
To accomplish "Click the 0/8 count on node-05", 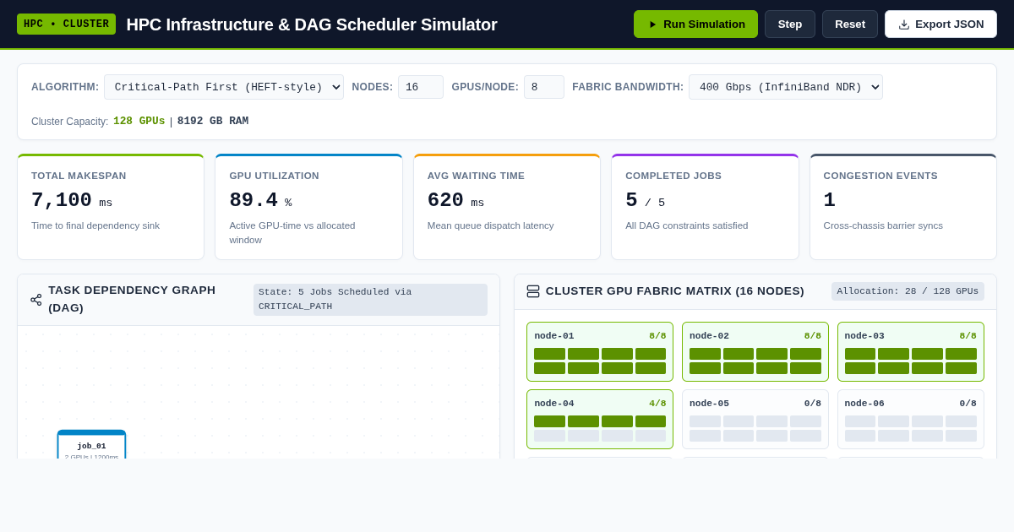I will click(x=813, y=404).
